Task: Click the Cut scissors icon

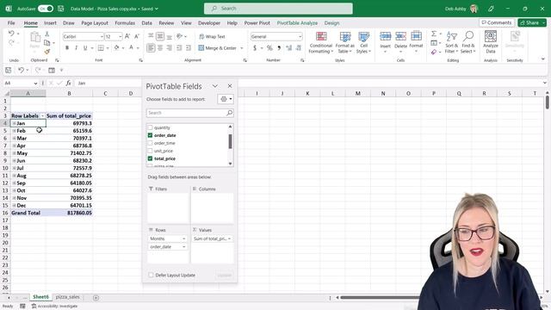Action: (x=47, y=34)
